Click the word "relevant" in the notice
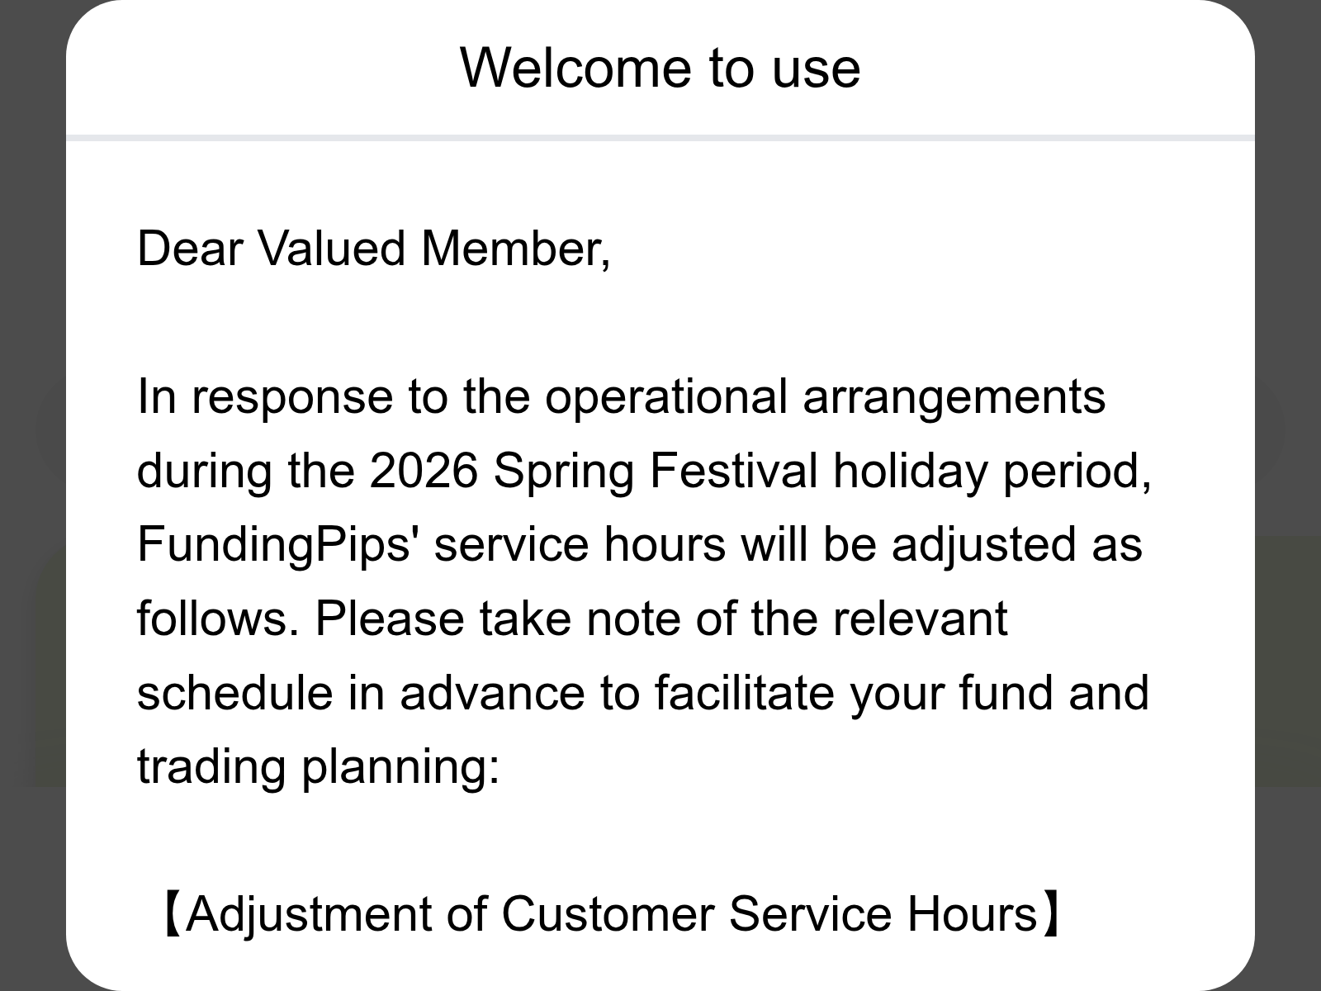Viewport: 1321px width, 991px height. tap(920, 618)
